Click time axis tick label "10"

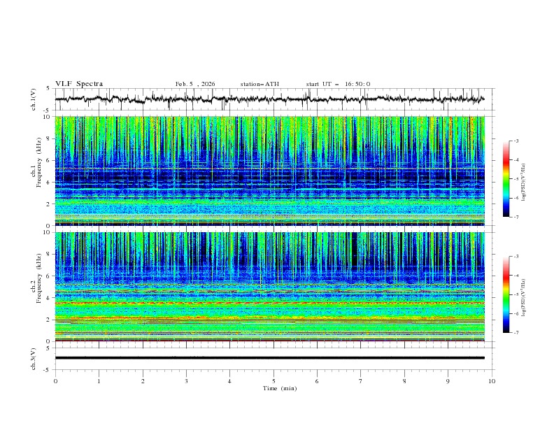[492, 381]
